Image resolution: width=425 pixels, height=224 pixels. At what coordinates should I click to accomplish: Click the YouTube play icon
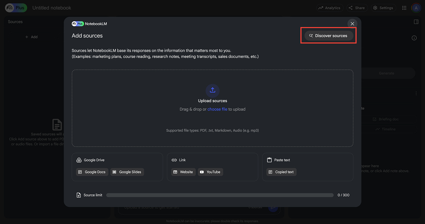pyautogui.click(x=202, y=172)
